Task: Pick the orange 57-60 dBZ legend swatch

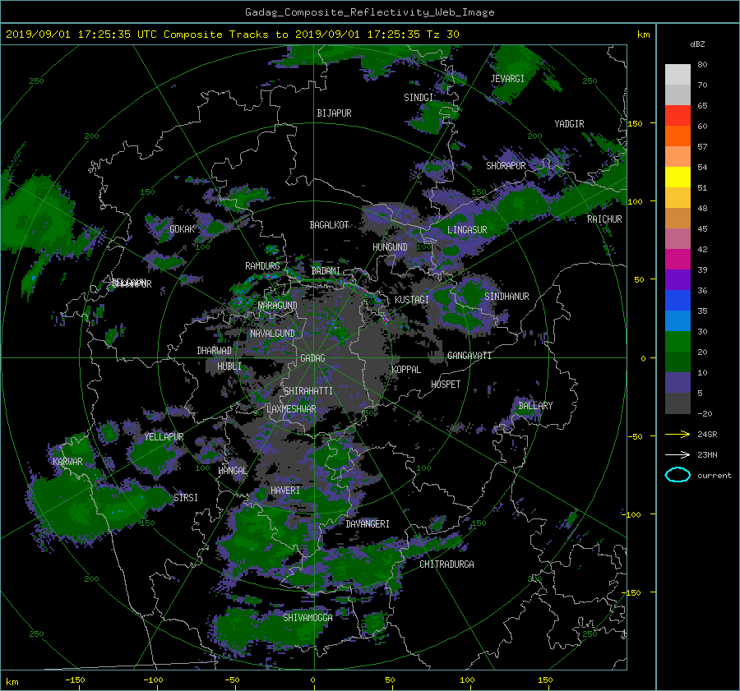Action: (678, 136)
